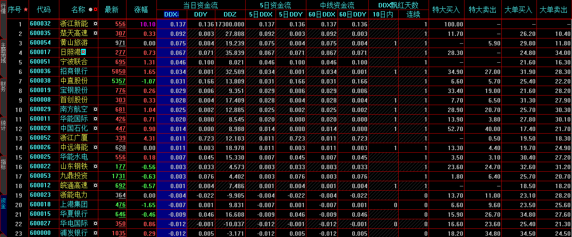The image size is (572, 237).
Task: Select stock code 600018
Action: [40, 205]
